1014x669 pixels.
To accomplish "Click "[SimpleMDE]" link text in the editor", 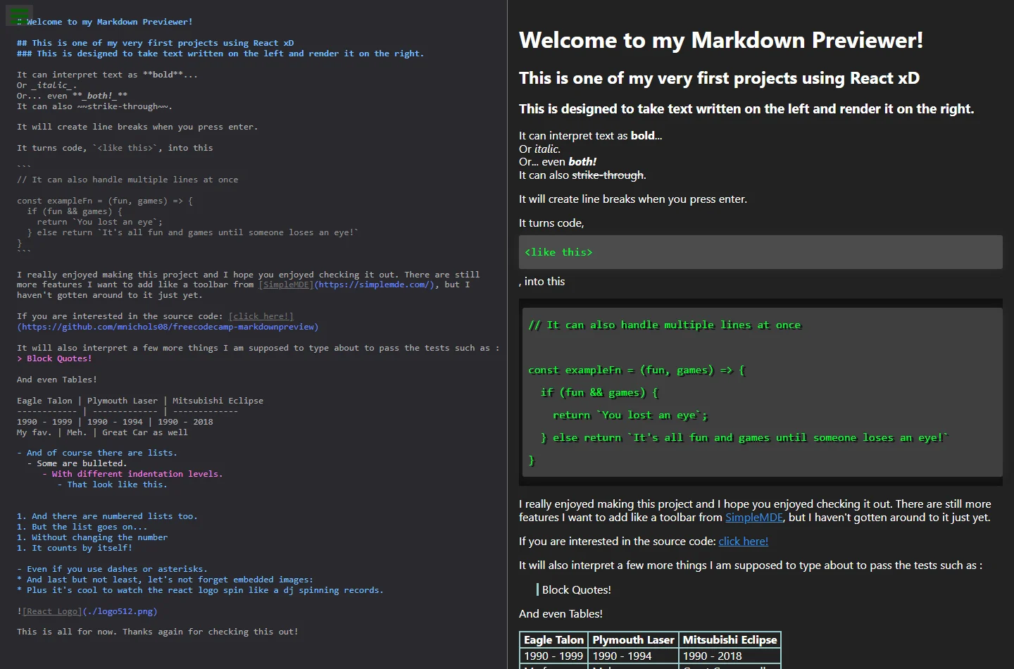I will coord(286,285).
